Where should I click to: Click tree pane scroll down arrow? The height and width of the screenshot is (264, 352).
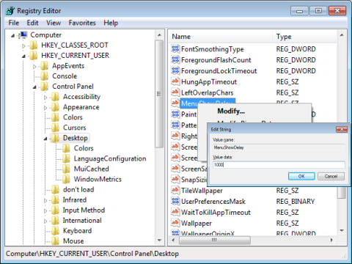[159, 241]
